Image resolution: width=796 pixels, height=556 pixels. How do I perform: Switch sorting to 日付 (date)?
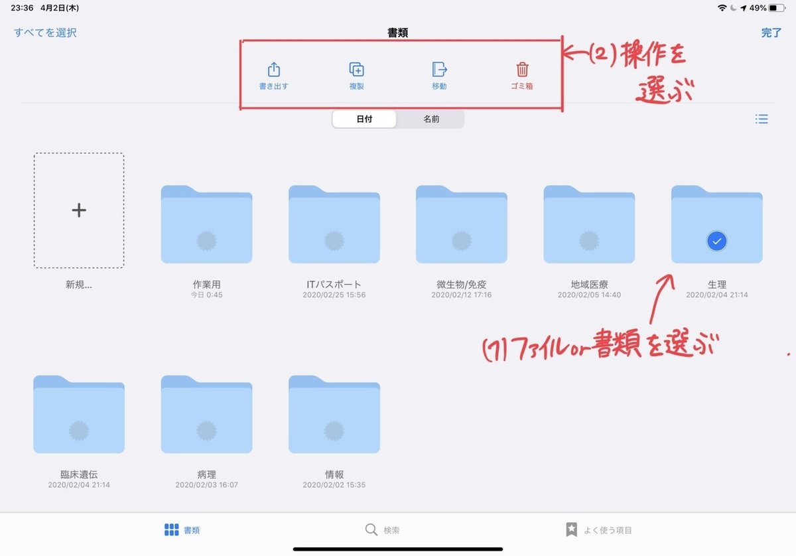click(364, 119)
